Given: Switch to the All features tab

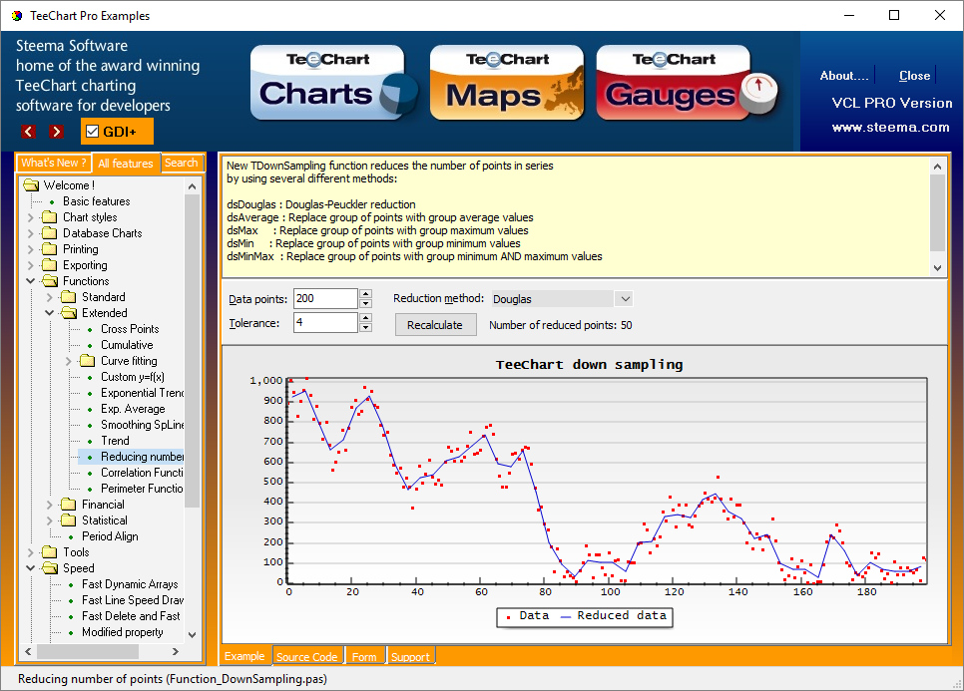Looking at the screenshot, I should 126,163.
